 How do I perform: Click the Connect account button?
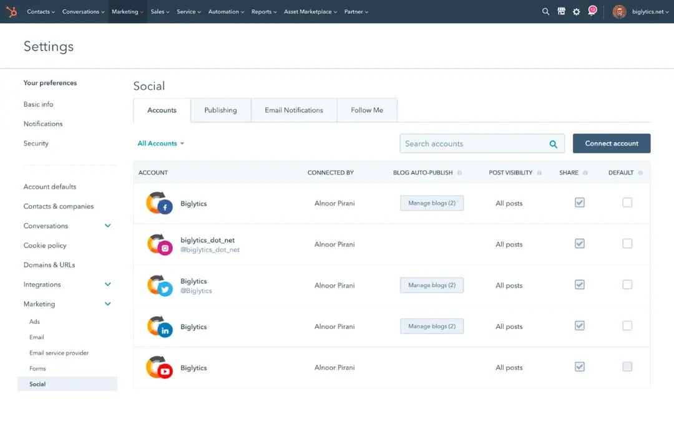pos(611,143)
